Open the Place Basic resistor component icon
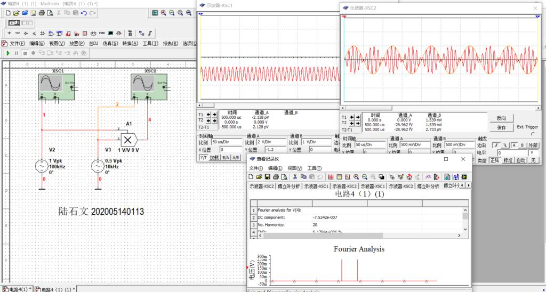Image resolution: width=546 pixels, height=292 pixels. [18, 34]
